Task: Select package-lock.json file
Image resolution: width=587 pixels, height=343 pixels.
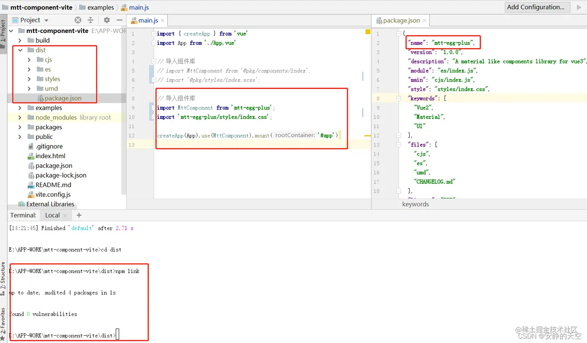Action: tap(61, 175)
